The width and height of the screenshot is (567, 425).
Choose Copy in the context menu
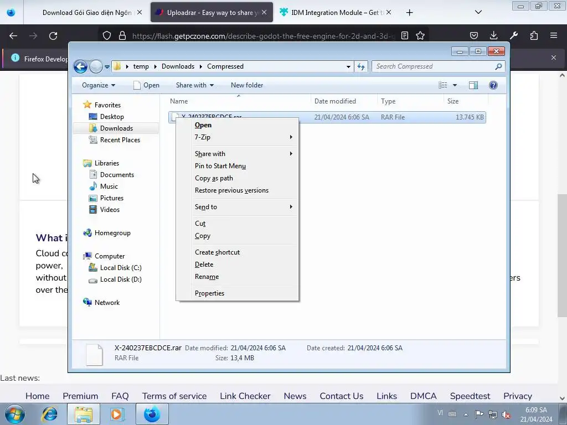[x=238, y=236]
